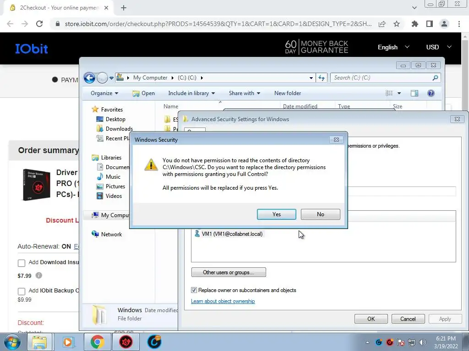Click the IObit logo
This screenshot has width=469, height=351.
pos(32,48)
